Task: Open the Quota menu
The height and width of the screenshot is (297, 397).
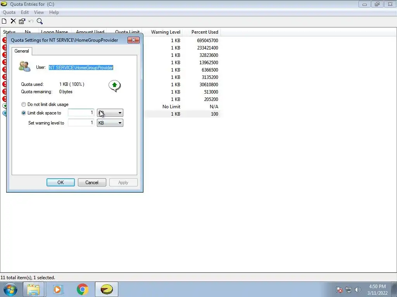Action: coord(9,12)
